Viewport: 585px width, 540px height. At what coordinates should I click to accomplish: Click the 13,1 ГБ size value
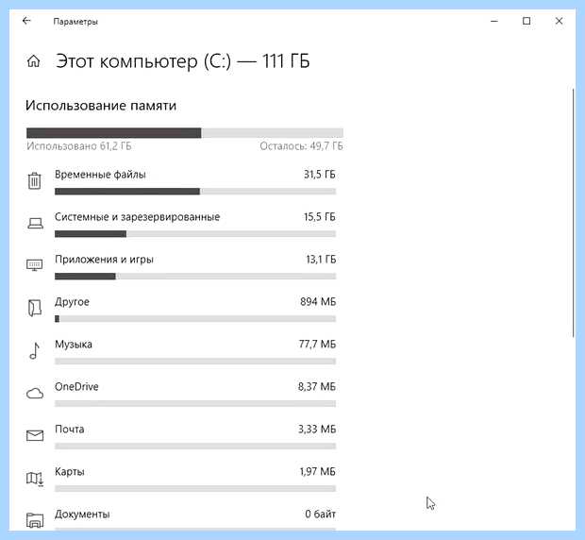click(321, 260)
